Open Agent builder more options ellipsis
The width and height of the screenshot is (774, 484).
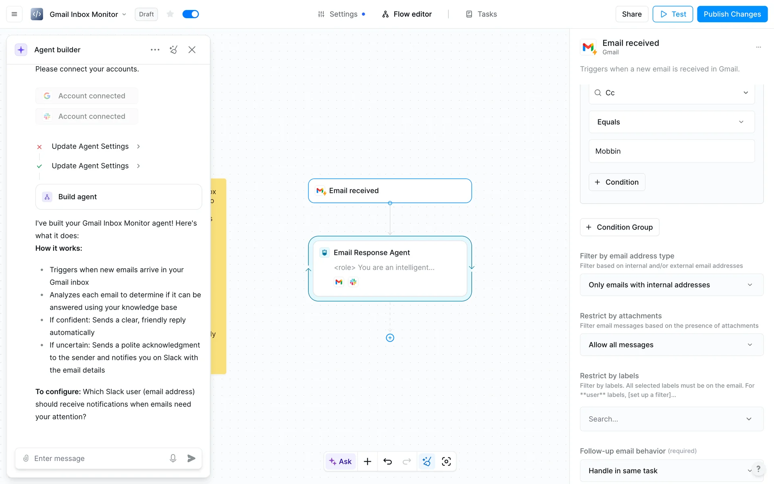155,50
